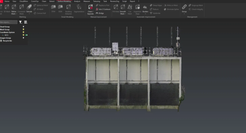This screenshot has height=133, width=246.
Task: Click the Smooth Mesh tool icon
Action: click(x=123, y=7)
